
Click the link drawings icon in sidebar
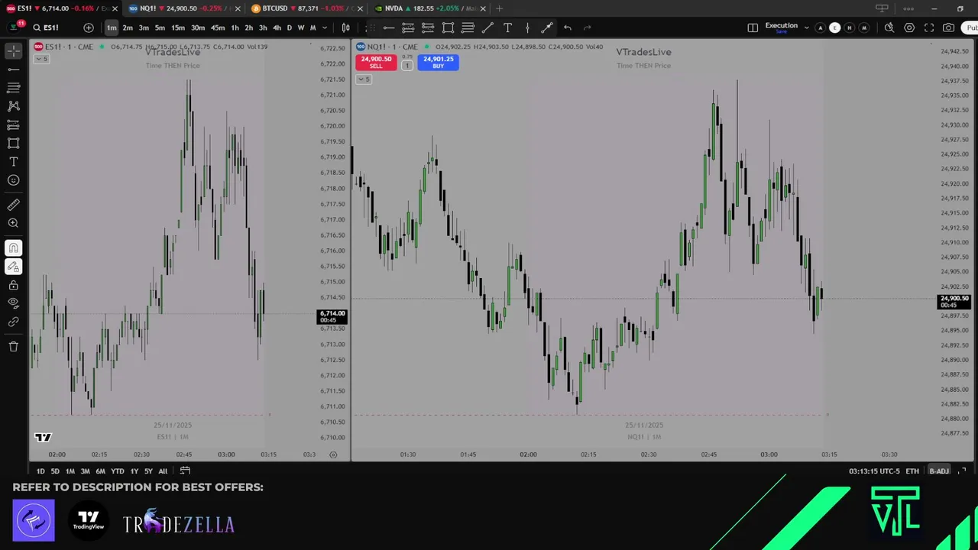[x=14, y=322]
